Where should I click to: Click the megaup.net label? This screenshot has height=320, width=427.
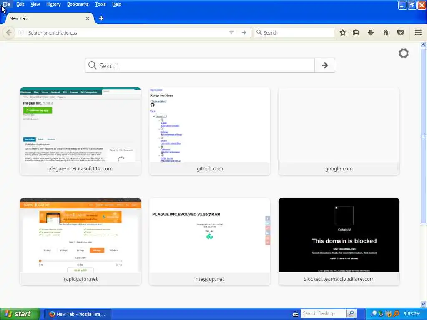tap(210, 279)
